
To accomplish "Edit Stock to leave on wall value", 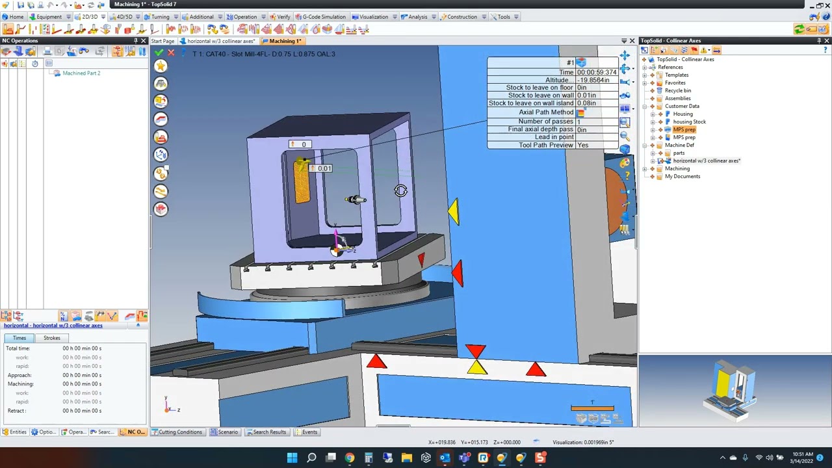I will 597,96.
